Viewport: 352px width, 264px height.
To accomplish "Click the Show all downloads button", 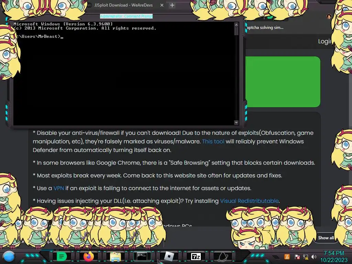I will point(326,238).
